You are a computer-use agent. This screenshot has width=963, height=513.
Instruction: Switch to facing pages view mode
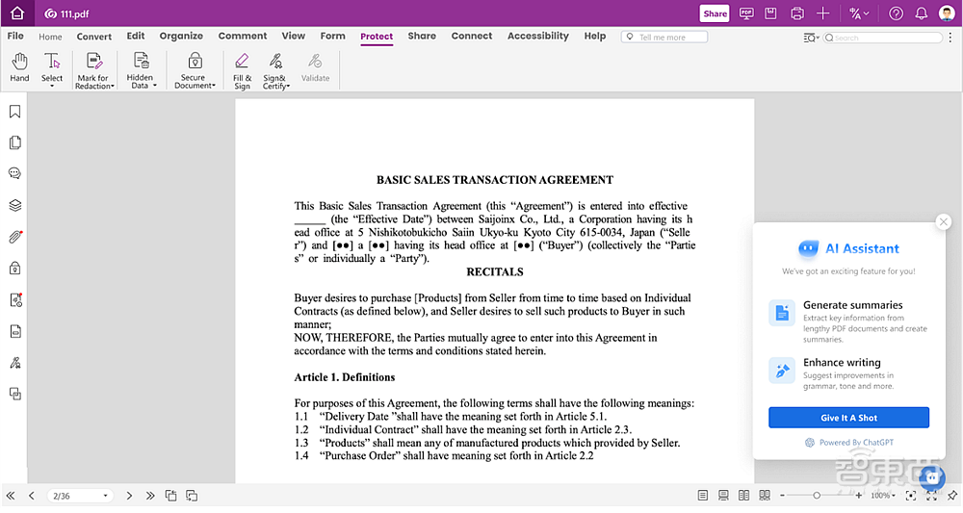click(742, 496)
